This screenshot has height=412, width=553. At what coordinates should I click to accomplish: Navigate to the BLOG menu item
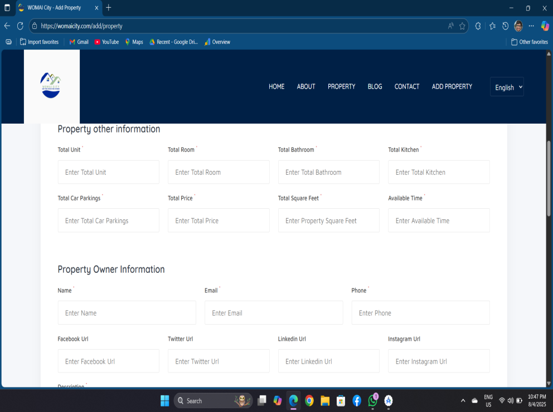(x=375, y=86)
